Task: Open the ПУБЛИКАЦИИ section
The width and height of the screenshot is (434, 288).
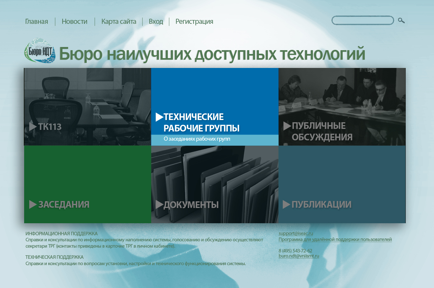Action: click(x=322, y=204)
